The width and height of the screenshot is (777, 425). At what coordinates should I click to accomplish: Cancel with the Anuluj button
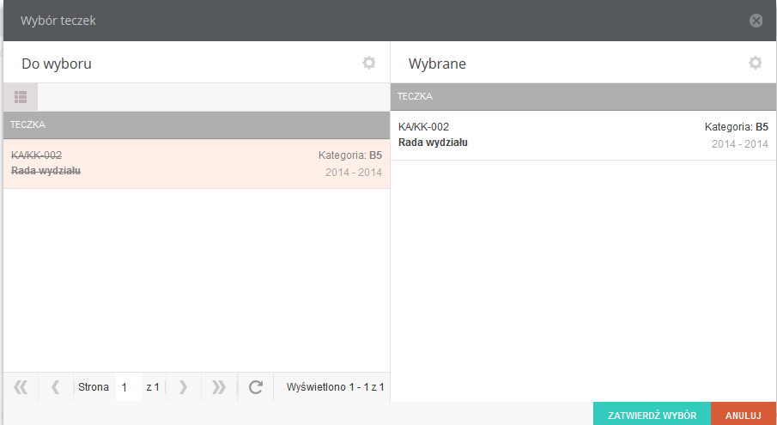[744, 415]
